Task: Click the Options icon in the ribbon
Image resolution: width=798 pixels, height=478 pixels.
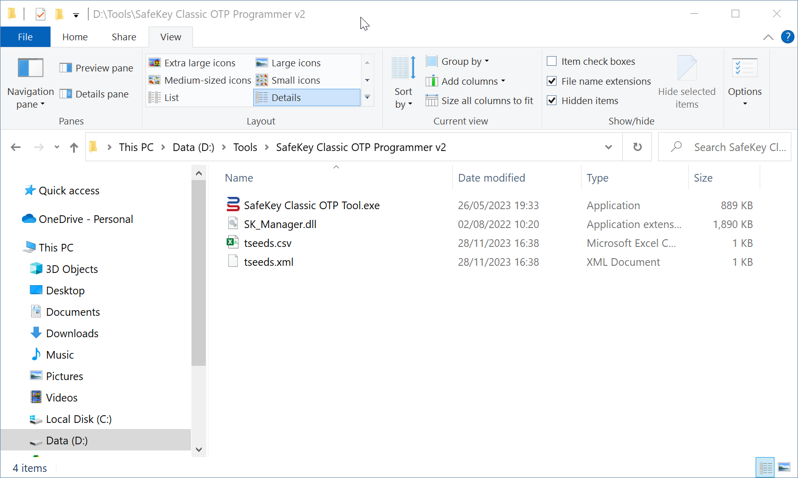Action: tap(744, 68)
